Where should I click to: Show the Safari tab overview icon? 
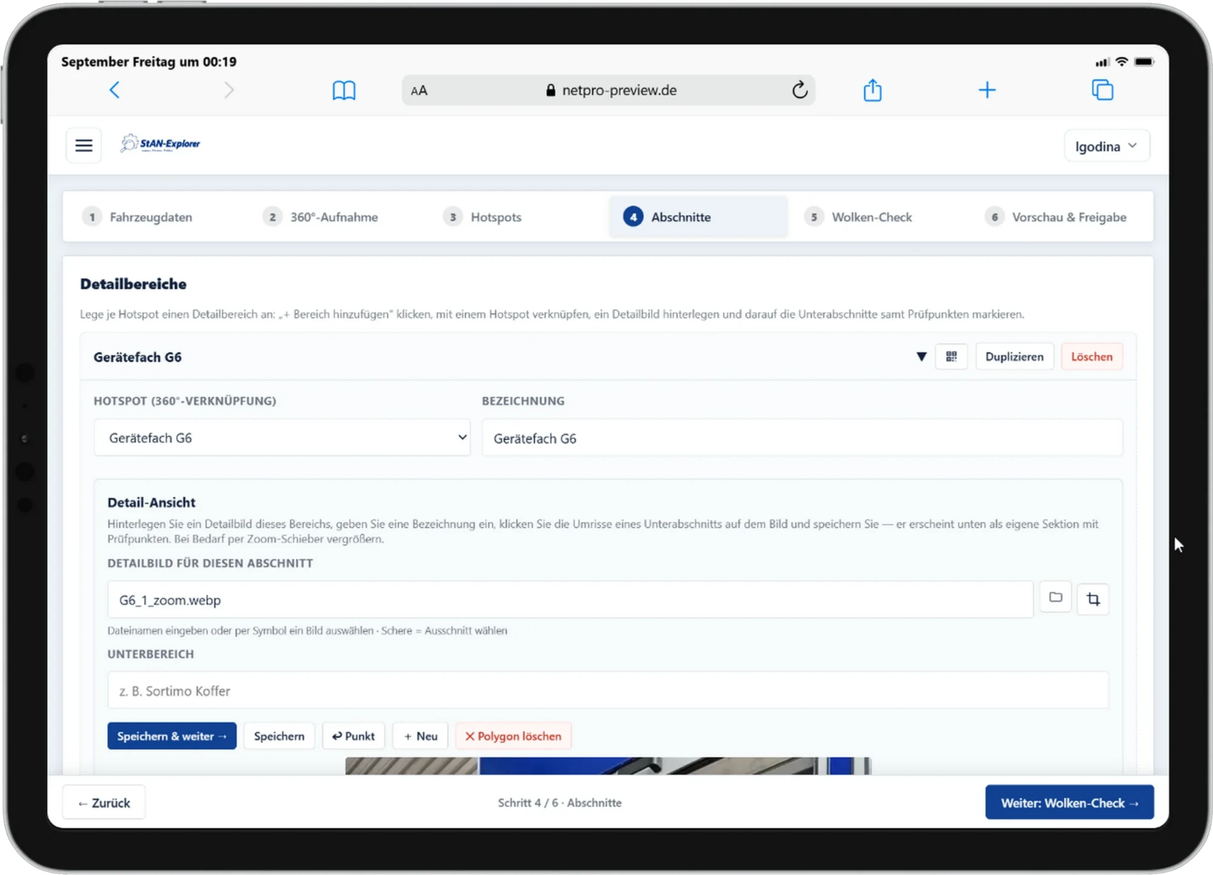point(1102,90)
